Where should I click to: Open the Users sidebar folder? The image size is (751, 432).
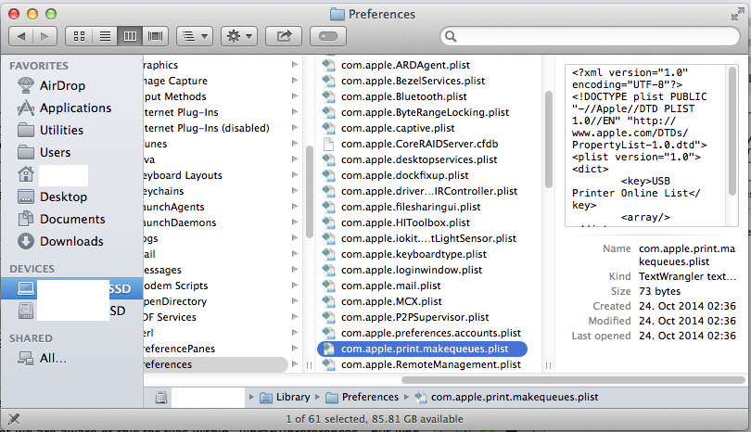click(x=45, y=152)
